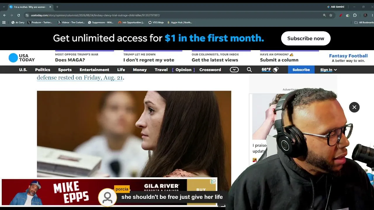
Task: Open the Extensions puzzle-piece menu
Action: [355, 15]
